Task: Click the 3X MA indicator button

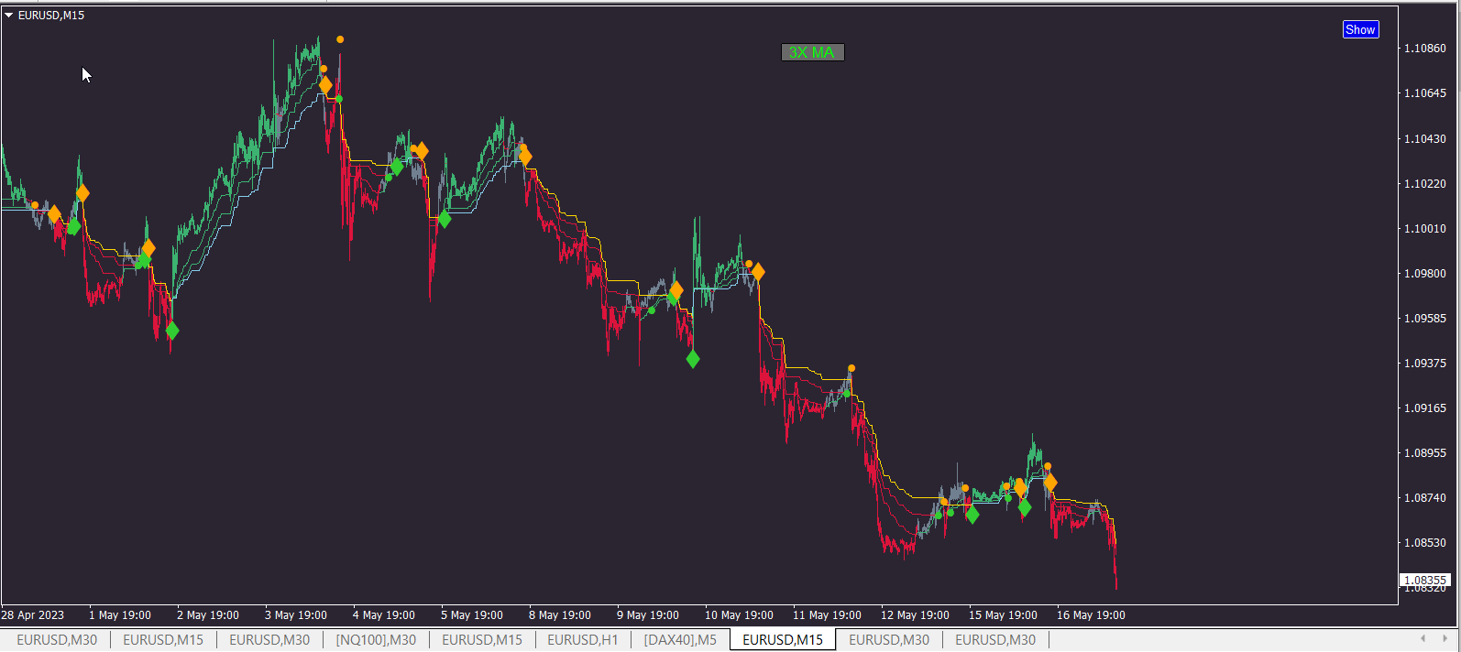Action: coord(812,52)
